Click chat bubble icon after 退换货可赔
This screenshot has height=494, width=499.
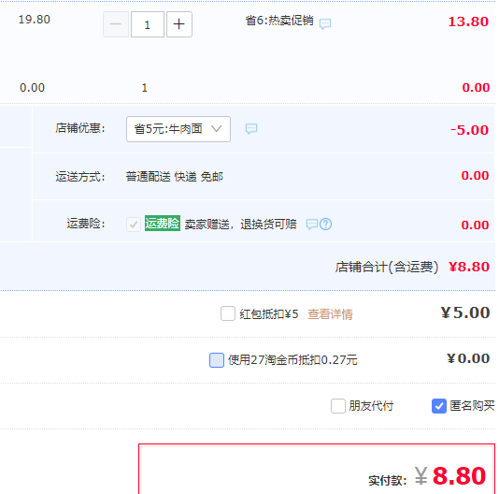[x=312, y=225]
